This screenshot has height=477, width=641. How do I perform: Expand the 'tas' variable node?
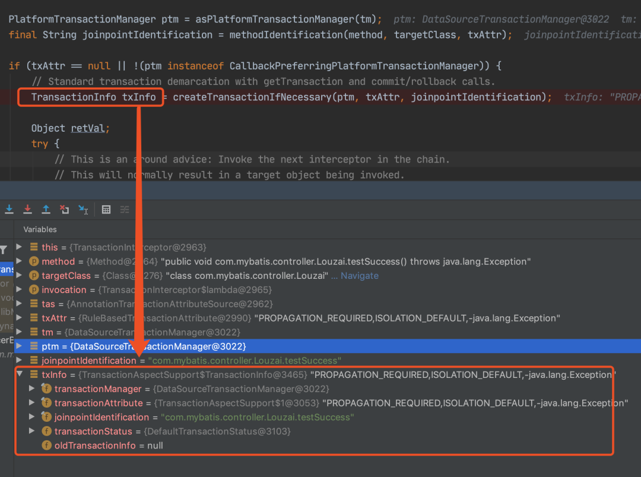(19, 303)
